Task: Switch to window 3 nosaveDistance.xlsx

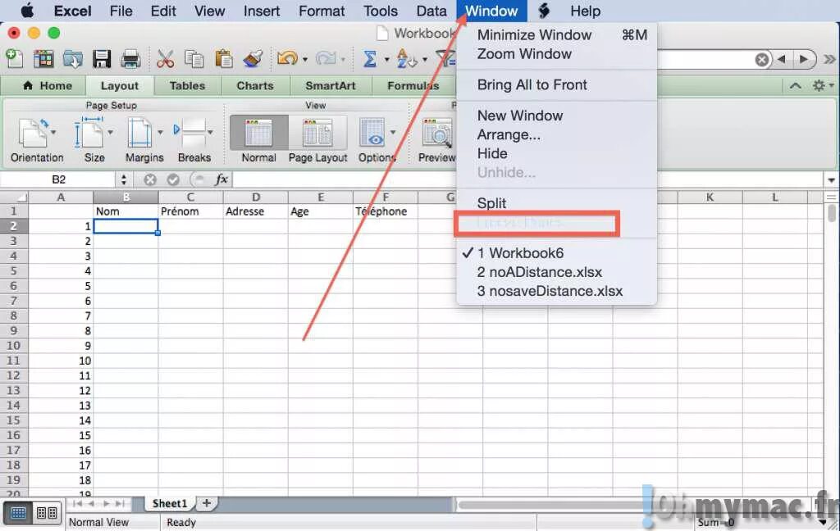Action: [x=556, y=291]
